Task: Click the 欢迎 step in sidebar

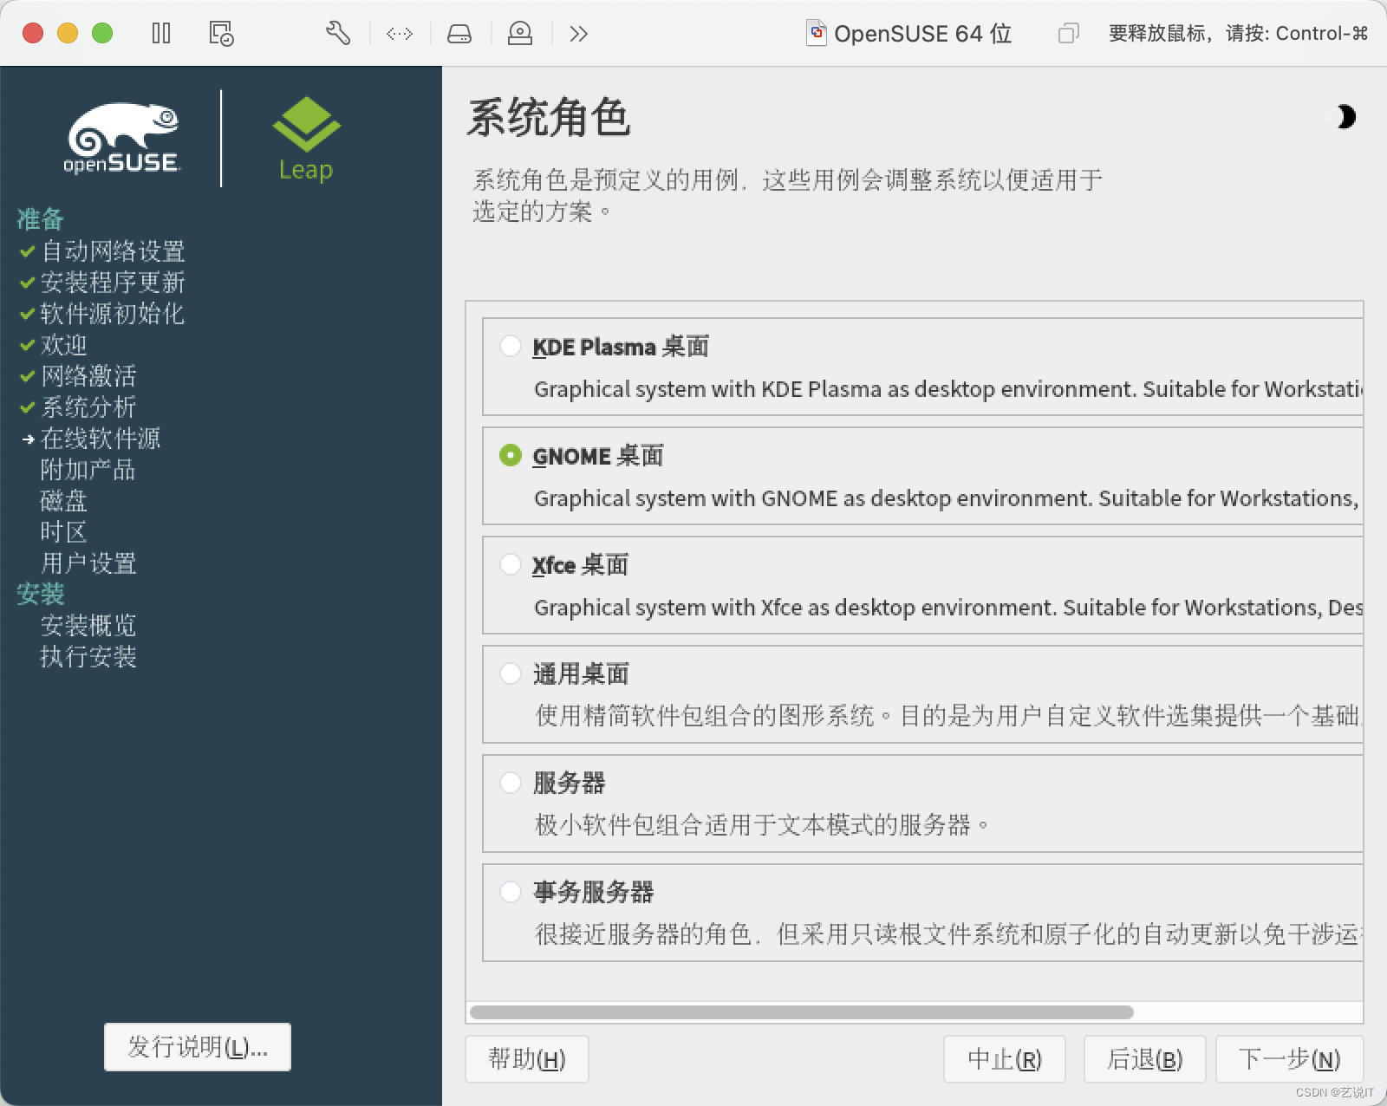Action: (64, 345)
